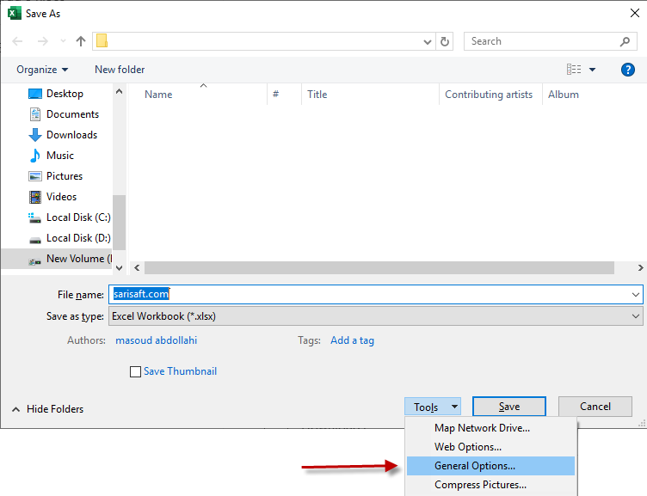Click the change view layout icon
Image resolution: width=647 pixels, height=496 pixels.
point(574,70)
